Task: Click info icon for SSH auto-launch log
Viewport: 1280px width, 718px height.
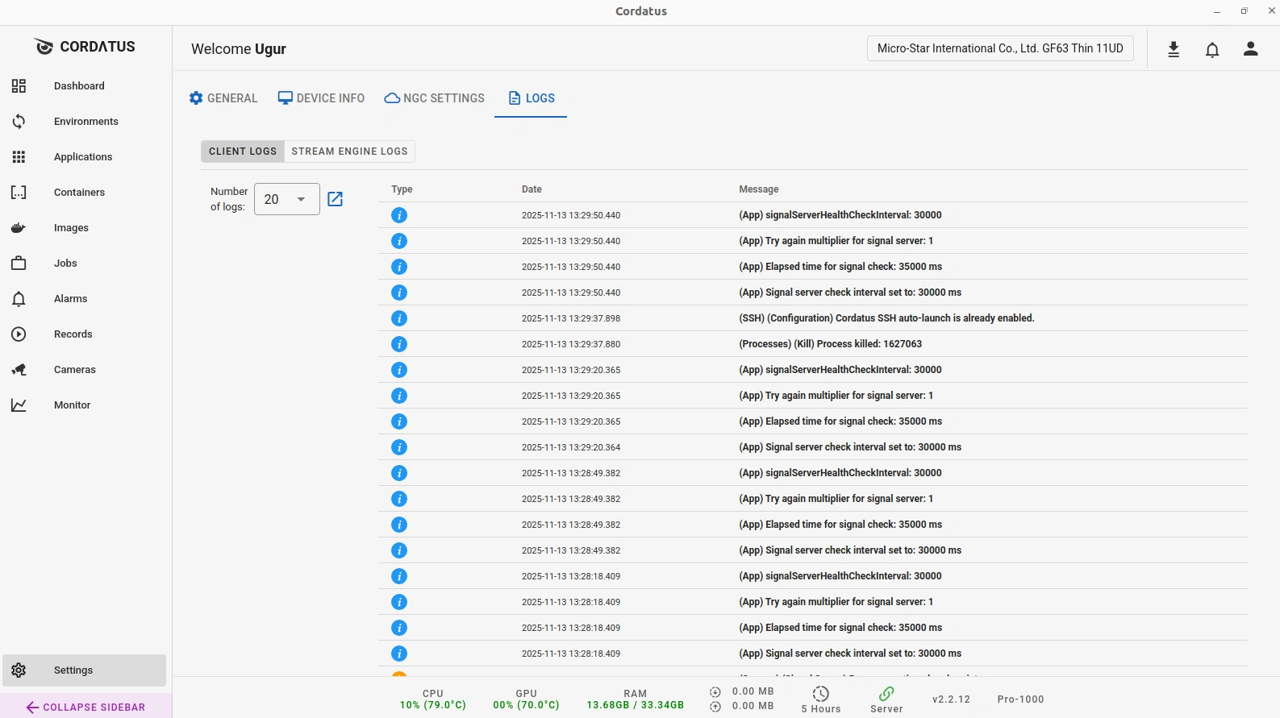Action: 399,318
